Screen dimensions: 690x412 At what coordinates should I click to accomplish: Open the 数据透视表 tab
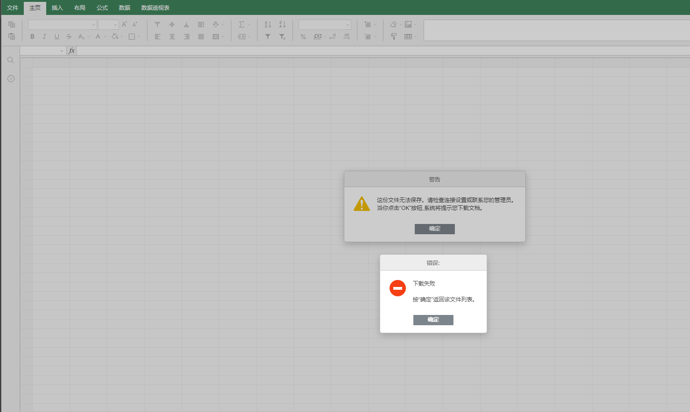coord(155,8)
